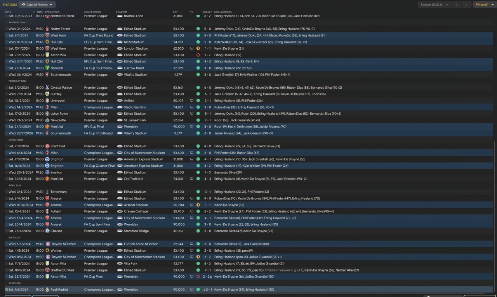
Task: Sort fixtures by the DATE column header
Action: point(8,12)
